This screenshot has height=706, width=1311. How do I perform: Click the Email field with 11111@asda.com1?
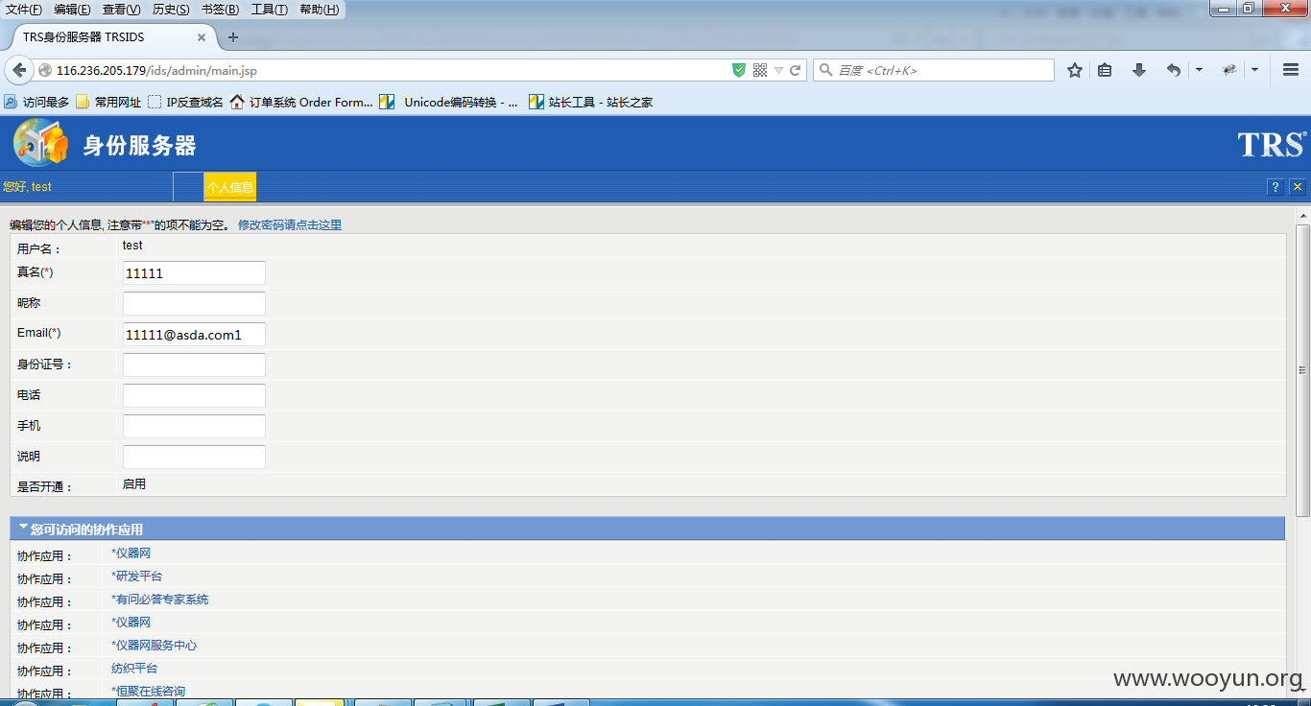coord(194,335)
